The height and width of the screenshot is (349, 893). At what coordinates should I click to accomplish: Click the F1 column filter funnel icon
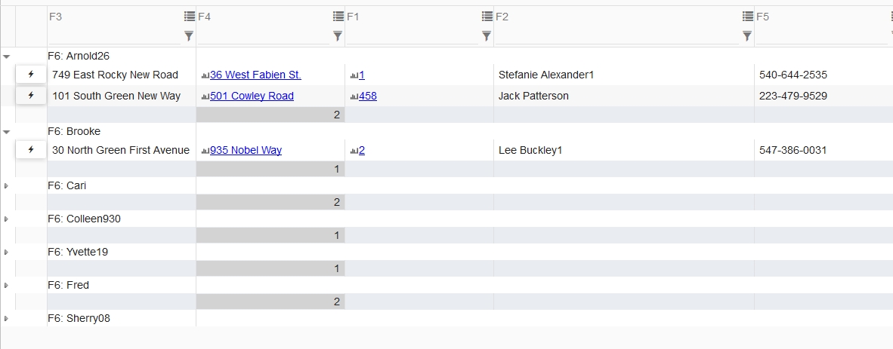coord(487,36)
